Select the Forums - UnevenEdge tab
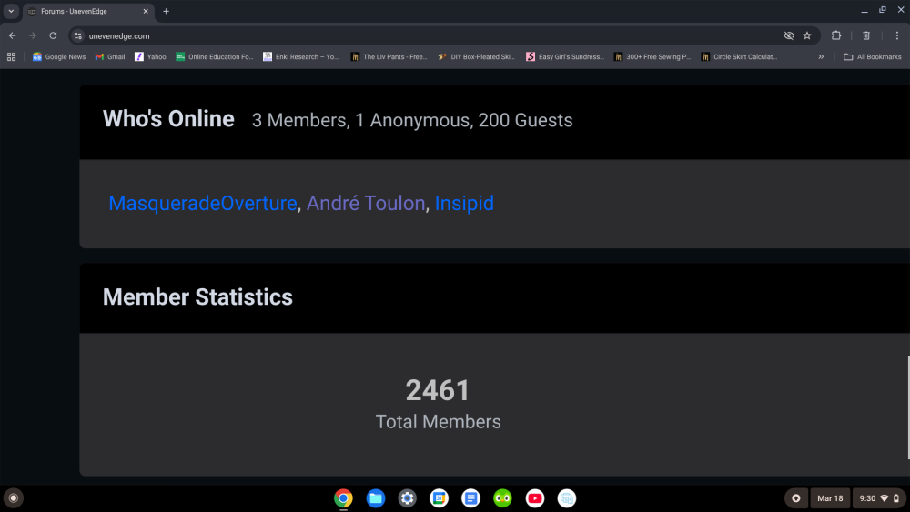Image resolution: width=910 pixels, height=512 pixels. coord(88,12)
